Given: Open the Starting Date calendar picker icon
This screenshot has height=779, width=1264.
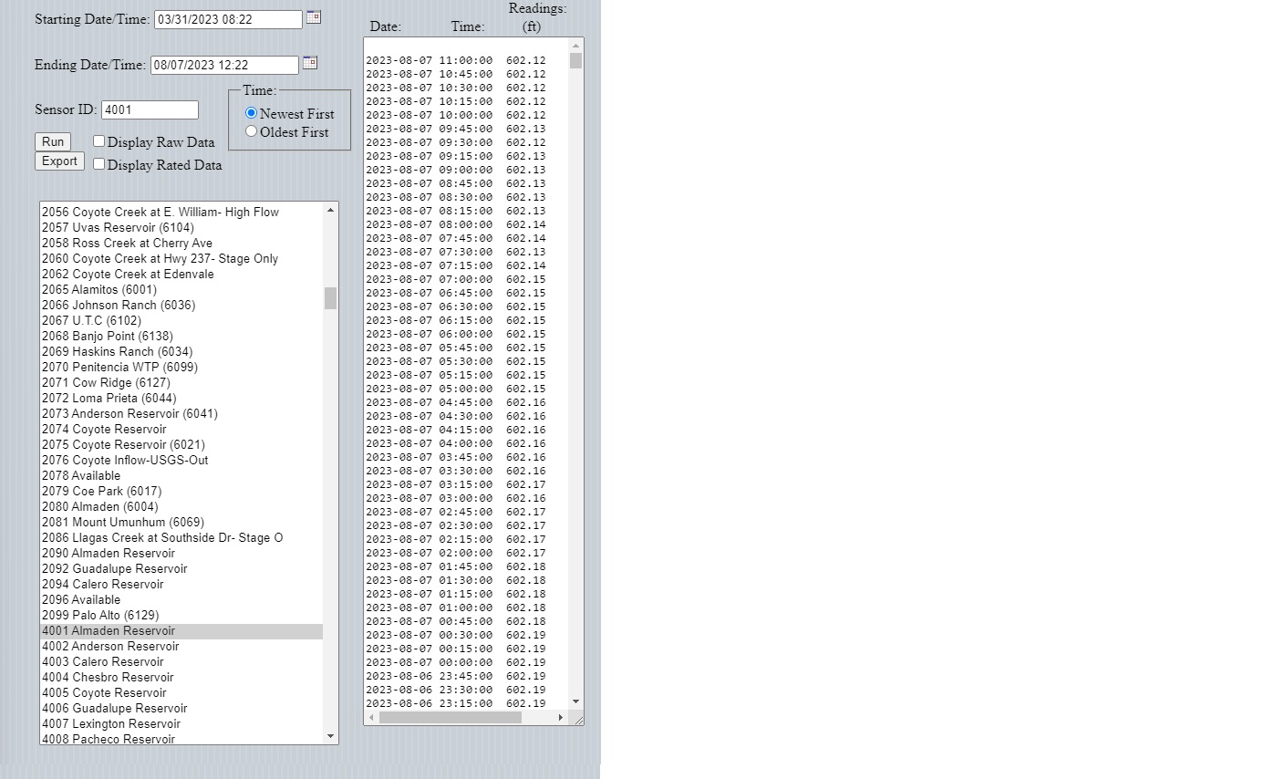Looking at the screenshot, I should coord(313,17).
